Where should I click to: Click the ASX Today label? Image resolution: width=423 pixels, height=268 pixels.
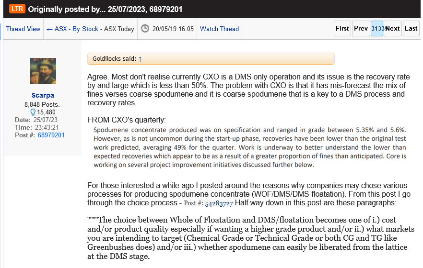(x=119, y=29)
